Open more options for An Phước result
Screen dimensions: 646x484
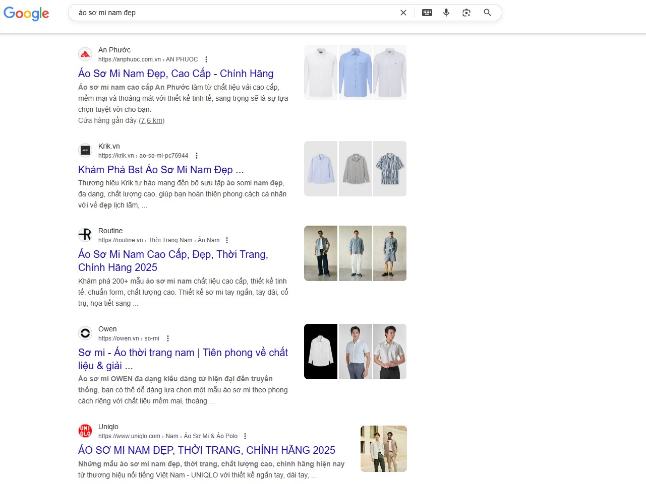tap(206, 59)
